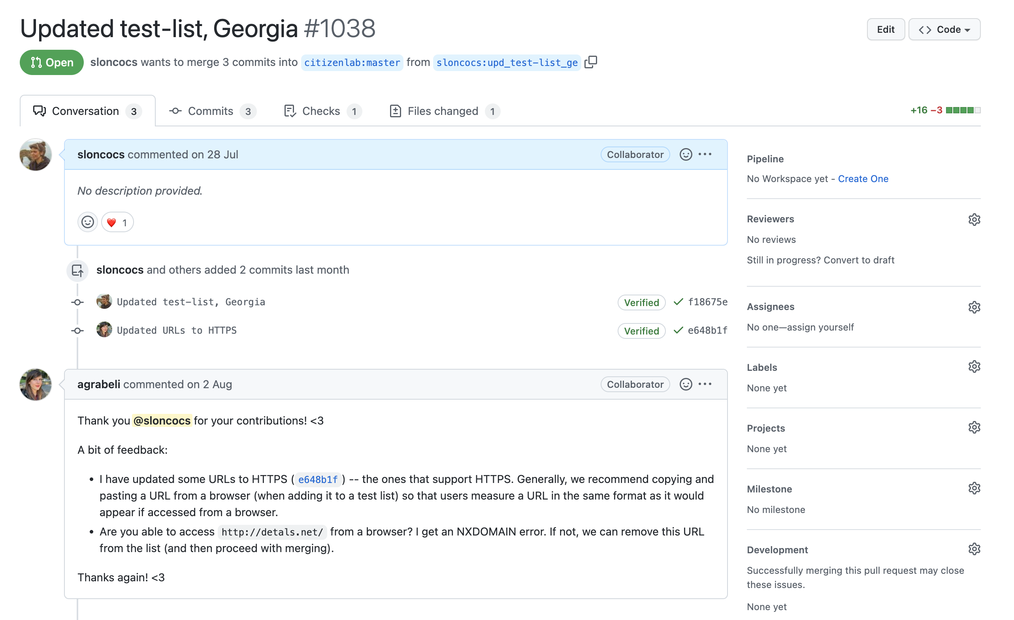Switch to the Commits tab
1014x620 pixels.
[x=212, y=111]
